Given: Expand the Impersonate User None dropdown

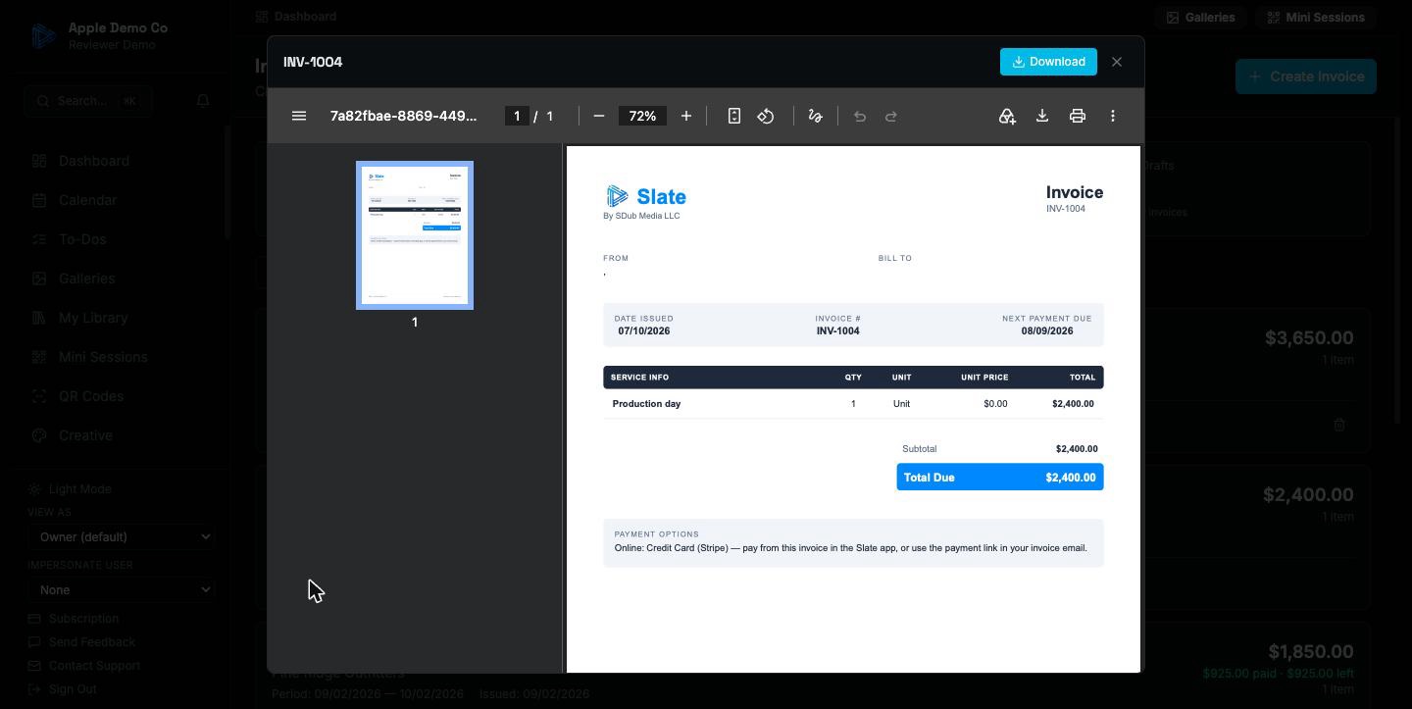Looking at the screenshot, I should [121, 589].
